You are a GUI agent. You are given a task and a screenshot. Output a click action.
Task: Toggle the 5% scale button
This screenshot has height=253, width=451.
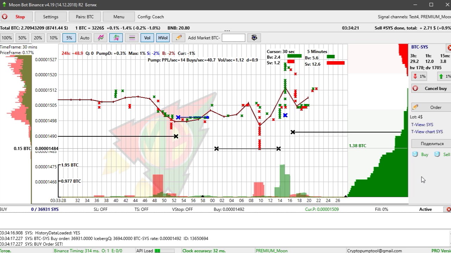pos(69,38)
